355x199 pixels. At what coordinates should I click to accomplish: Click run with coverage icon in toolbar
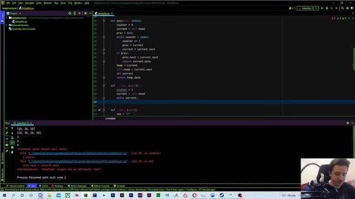(332, 8)
